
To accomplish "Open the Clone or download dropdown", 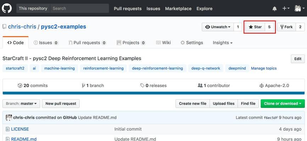I will click(283, 104).
